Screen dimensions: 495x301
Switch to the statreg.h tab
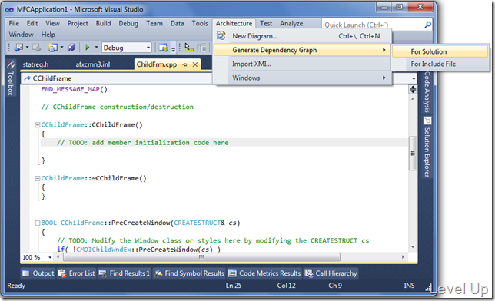[x=35, y=64]
